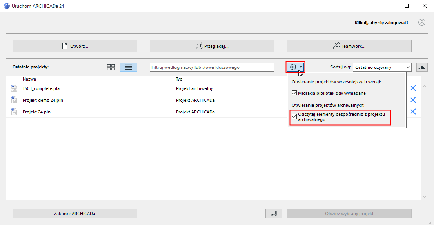The width and height of the screenshot is (434, 225).
Task: Open the project info book icon button
Action: pyautogui.click(x=274, y=214)
